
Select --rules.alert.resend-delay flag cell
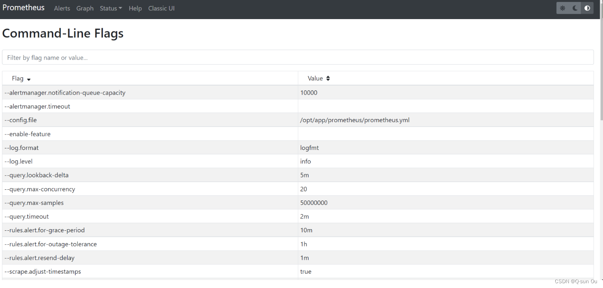(150, 258)
